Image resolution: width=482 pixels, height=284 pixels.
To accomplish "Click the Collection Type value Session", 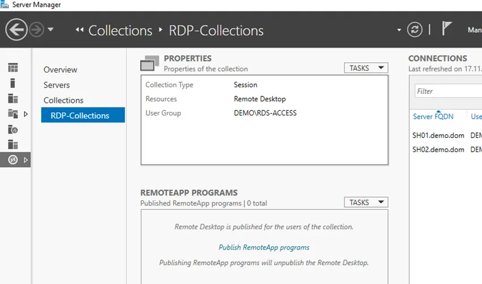I will coord(246,85).
